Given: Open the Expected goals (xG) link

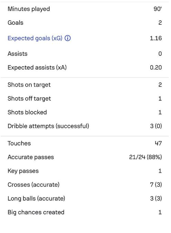Looking at the screenshot, I should pyautogui.click(x=35, y=38).
